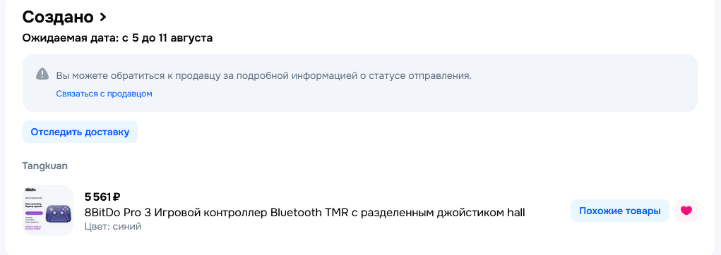Click the seller contact info message text
The image size is (721, 255).
click(x=264, y=75)
